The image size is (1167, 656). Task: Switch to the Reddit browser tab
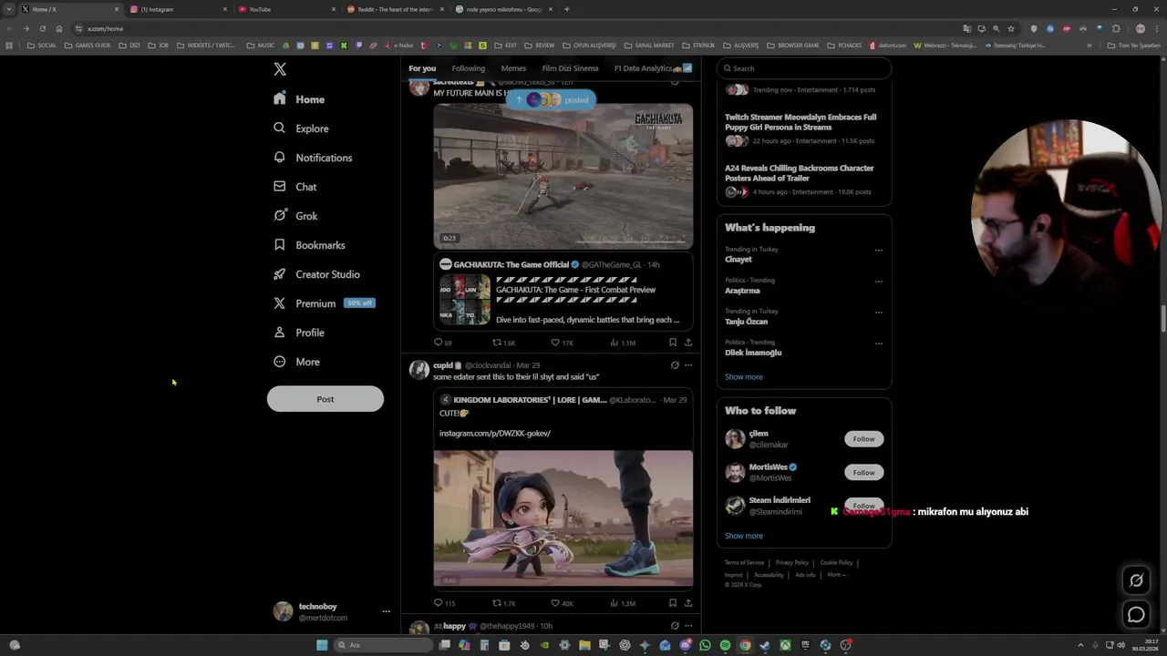tap(395, 9)
